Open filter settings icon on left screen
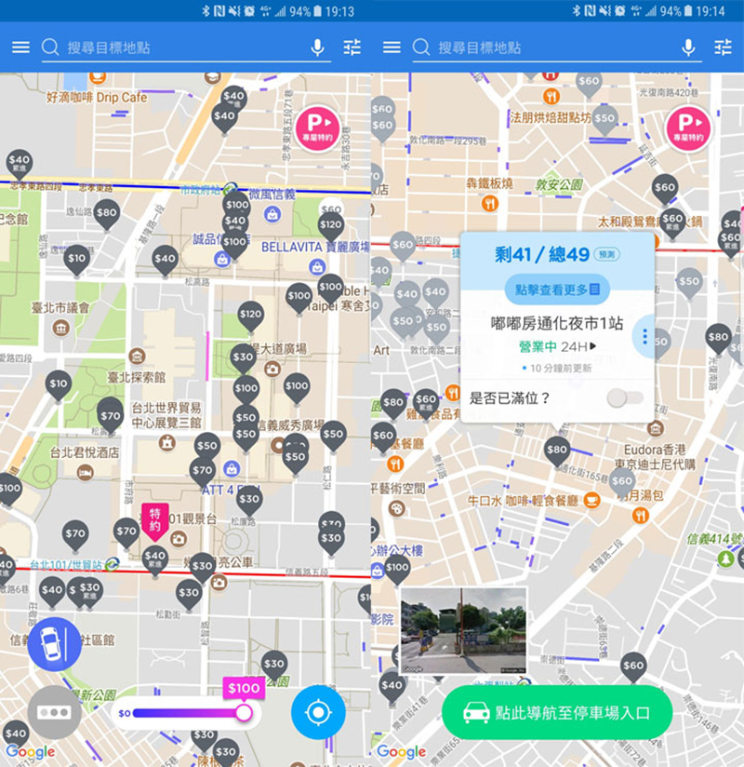This screenshot has height=767, width=744. 352,47
